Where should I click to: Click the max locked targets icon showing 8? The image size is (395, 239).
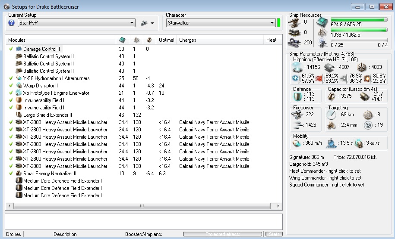[x=368, y=115]
